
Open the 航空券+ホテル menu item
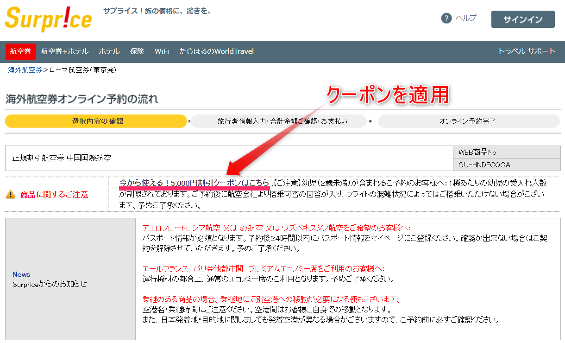(x=65, y=51)
